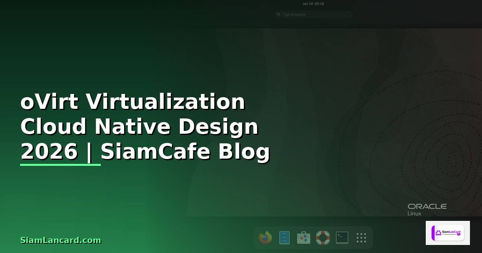Launch the Terminal from the dock
Image resolution: width=482 pixels, height=253 pixels.
point(342,238)
